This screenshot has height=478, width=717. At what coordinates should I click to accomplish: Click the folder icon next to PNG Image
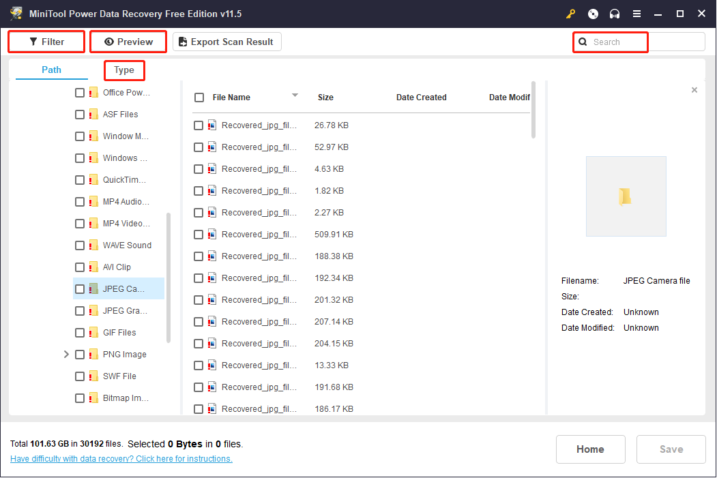click(x=93, y=354)
